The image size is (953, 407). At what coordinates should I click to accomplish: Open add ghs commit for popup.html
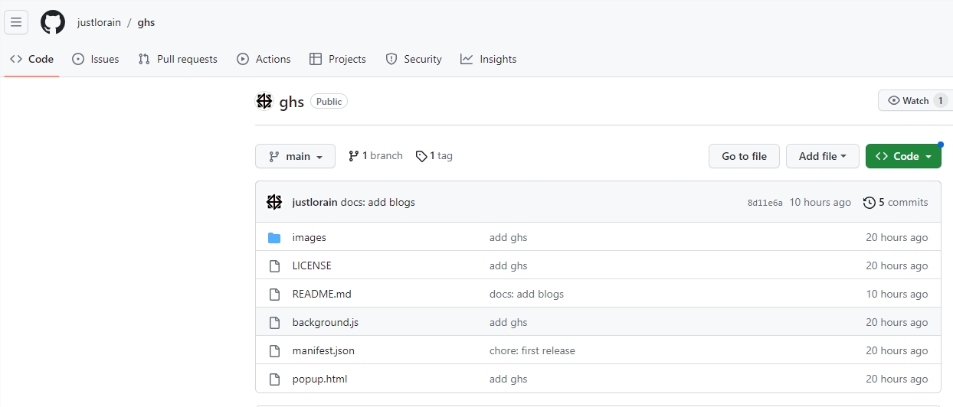[509, 379]
